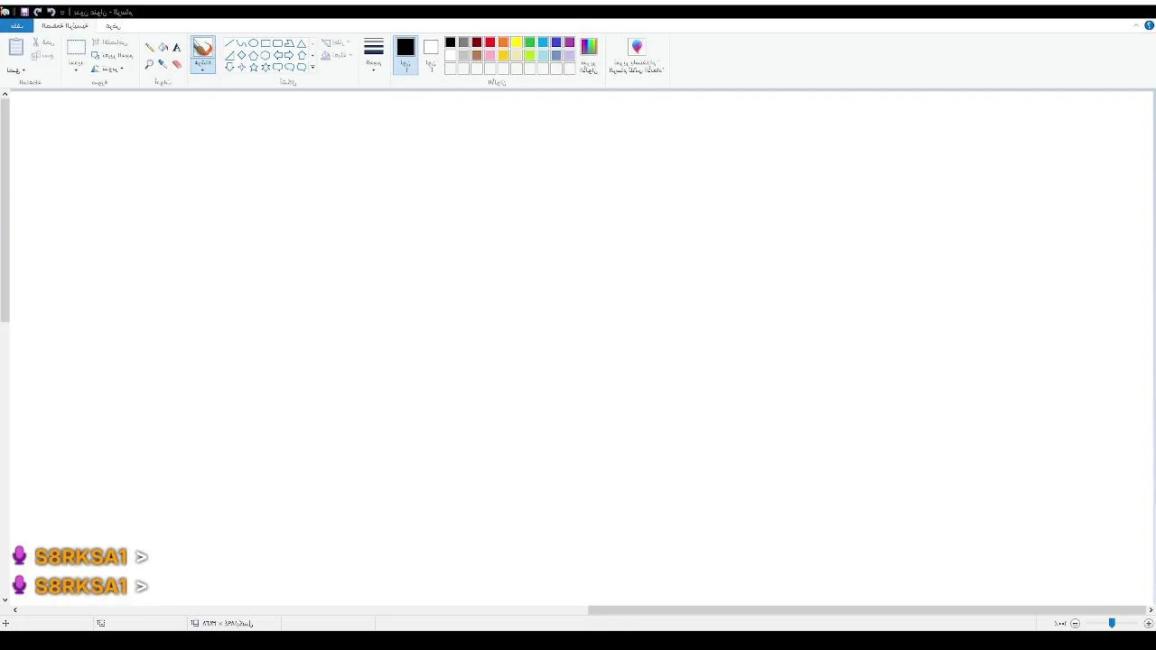Select the Text tool letter A
The image size is (1156, 650).
coord(176,47)
